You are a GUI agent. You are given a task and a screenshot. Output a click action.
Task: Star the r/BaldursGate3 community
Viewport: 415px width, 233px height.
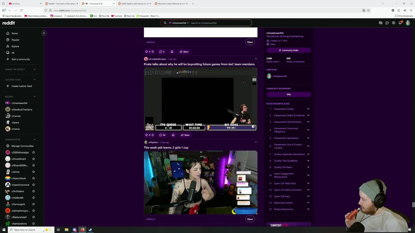(33, 217)
